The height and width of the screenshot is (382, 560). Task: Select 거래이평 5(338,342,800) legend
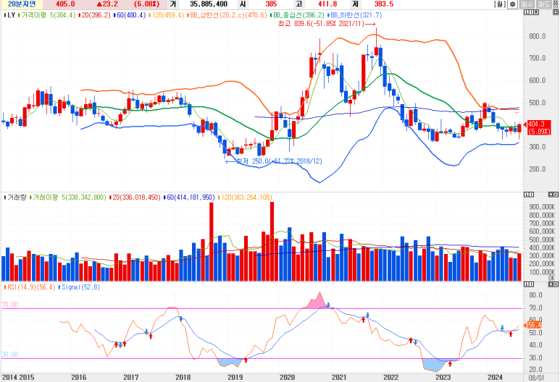click(x=68, y=198)
